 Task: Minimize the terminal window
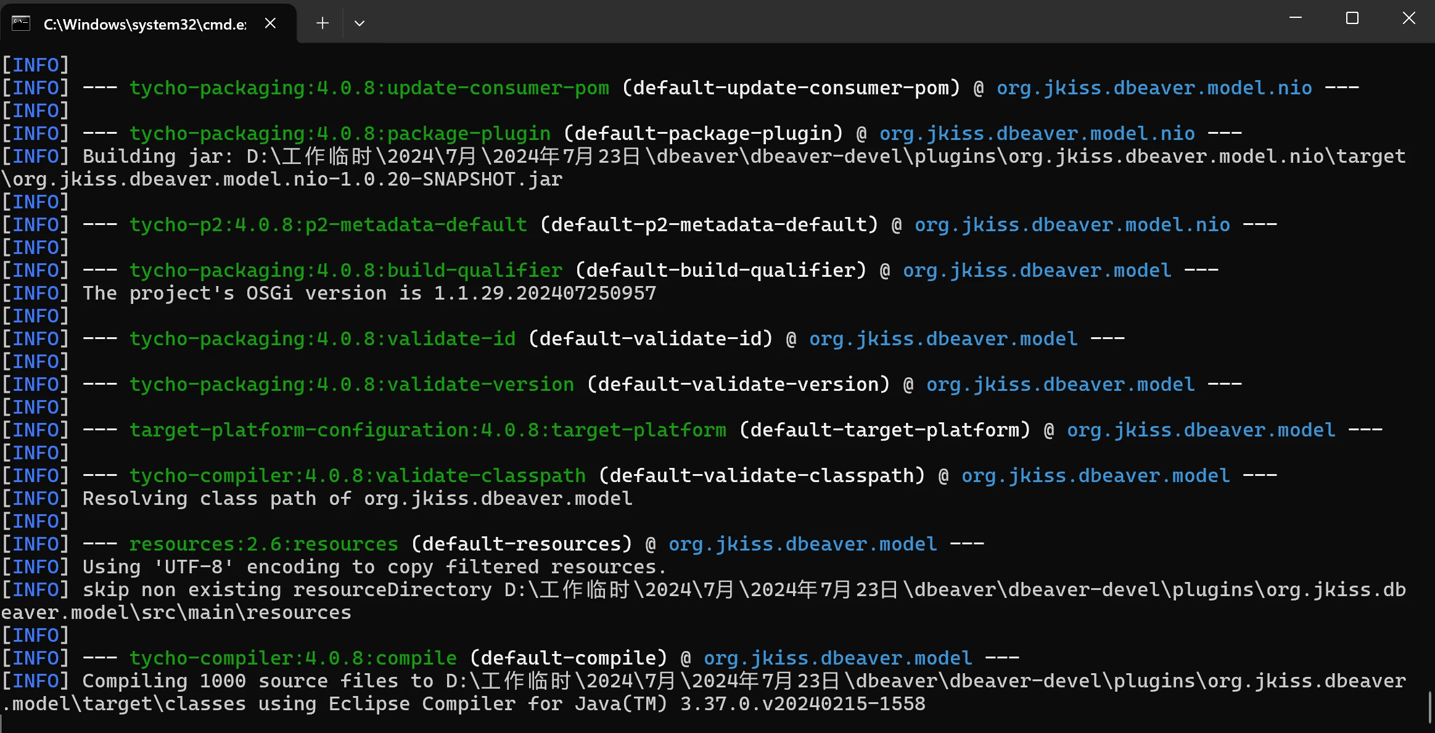click(1296, 18)
